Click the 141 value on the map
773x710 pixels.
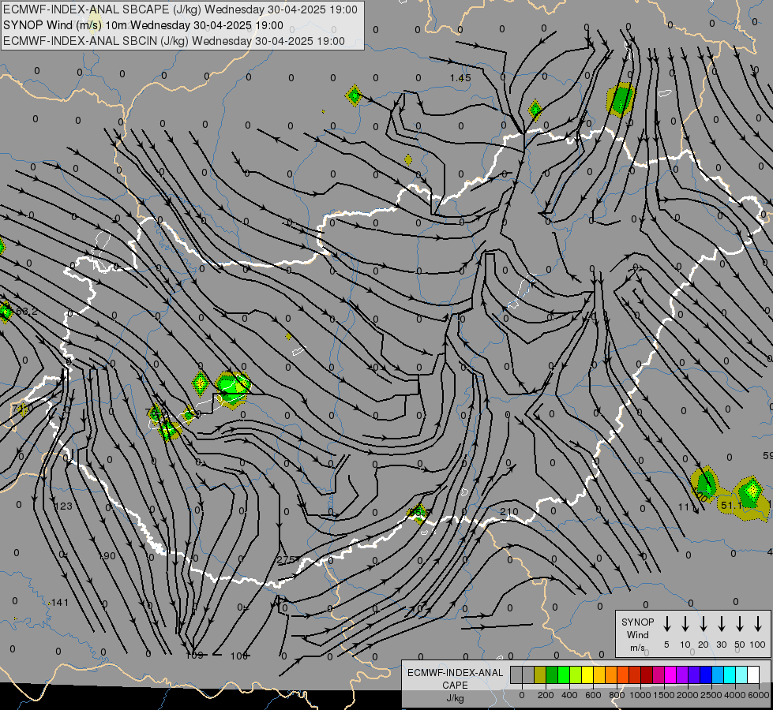60,602
